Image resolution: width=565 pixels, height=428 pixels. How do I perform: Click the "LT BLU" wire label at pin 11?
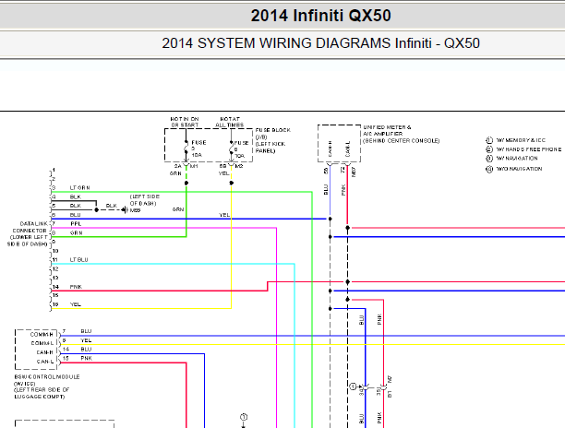(78, 260)
